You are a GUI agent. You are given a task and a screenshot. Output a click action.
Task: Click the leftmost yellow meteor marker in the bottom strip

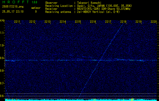(8, 99)
